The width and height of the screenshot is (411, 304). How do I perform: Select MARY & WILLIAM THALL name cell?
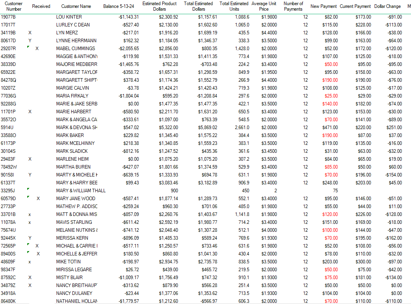81,191
